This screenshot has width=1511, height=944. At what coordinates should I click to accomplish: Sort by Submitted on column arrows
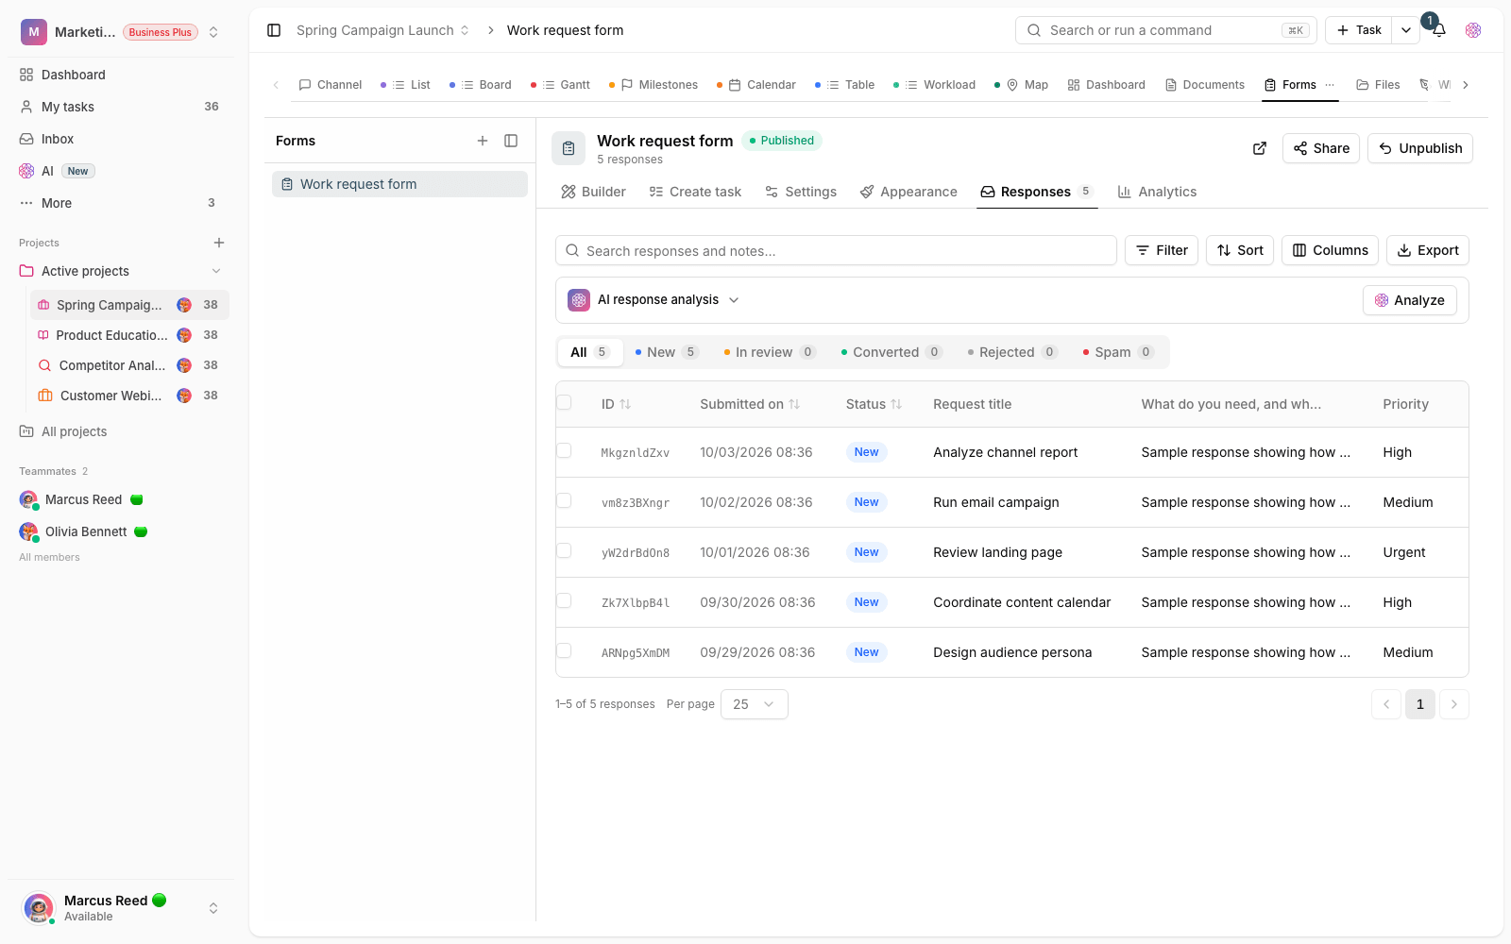click(794, 404)
